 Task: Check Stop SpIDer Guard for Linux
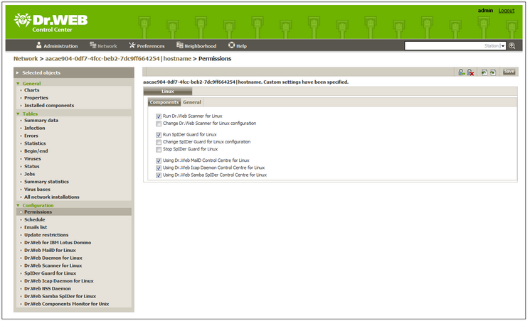point(159,150)
